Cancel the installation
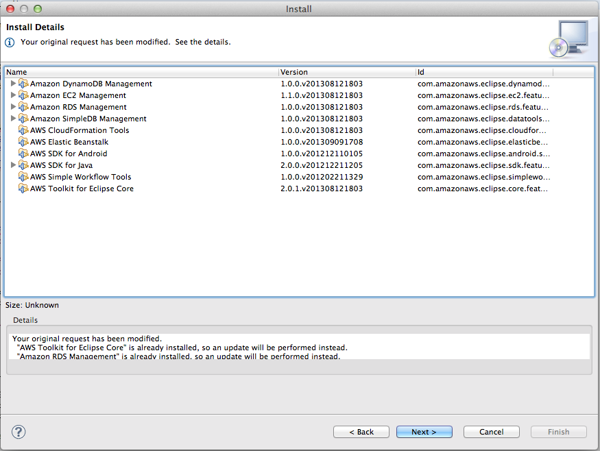The width and height of the screenshot is (600, 451). [492, 432]
